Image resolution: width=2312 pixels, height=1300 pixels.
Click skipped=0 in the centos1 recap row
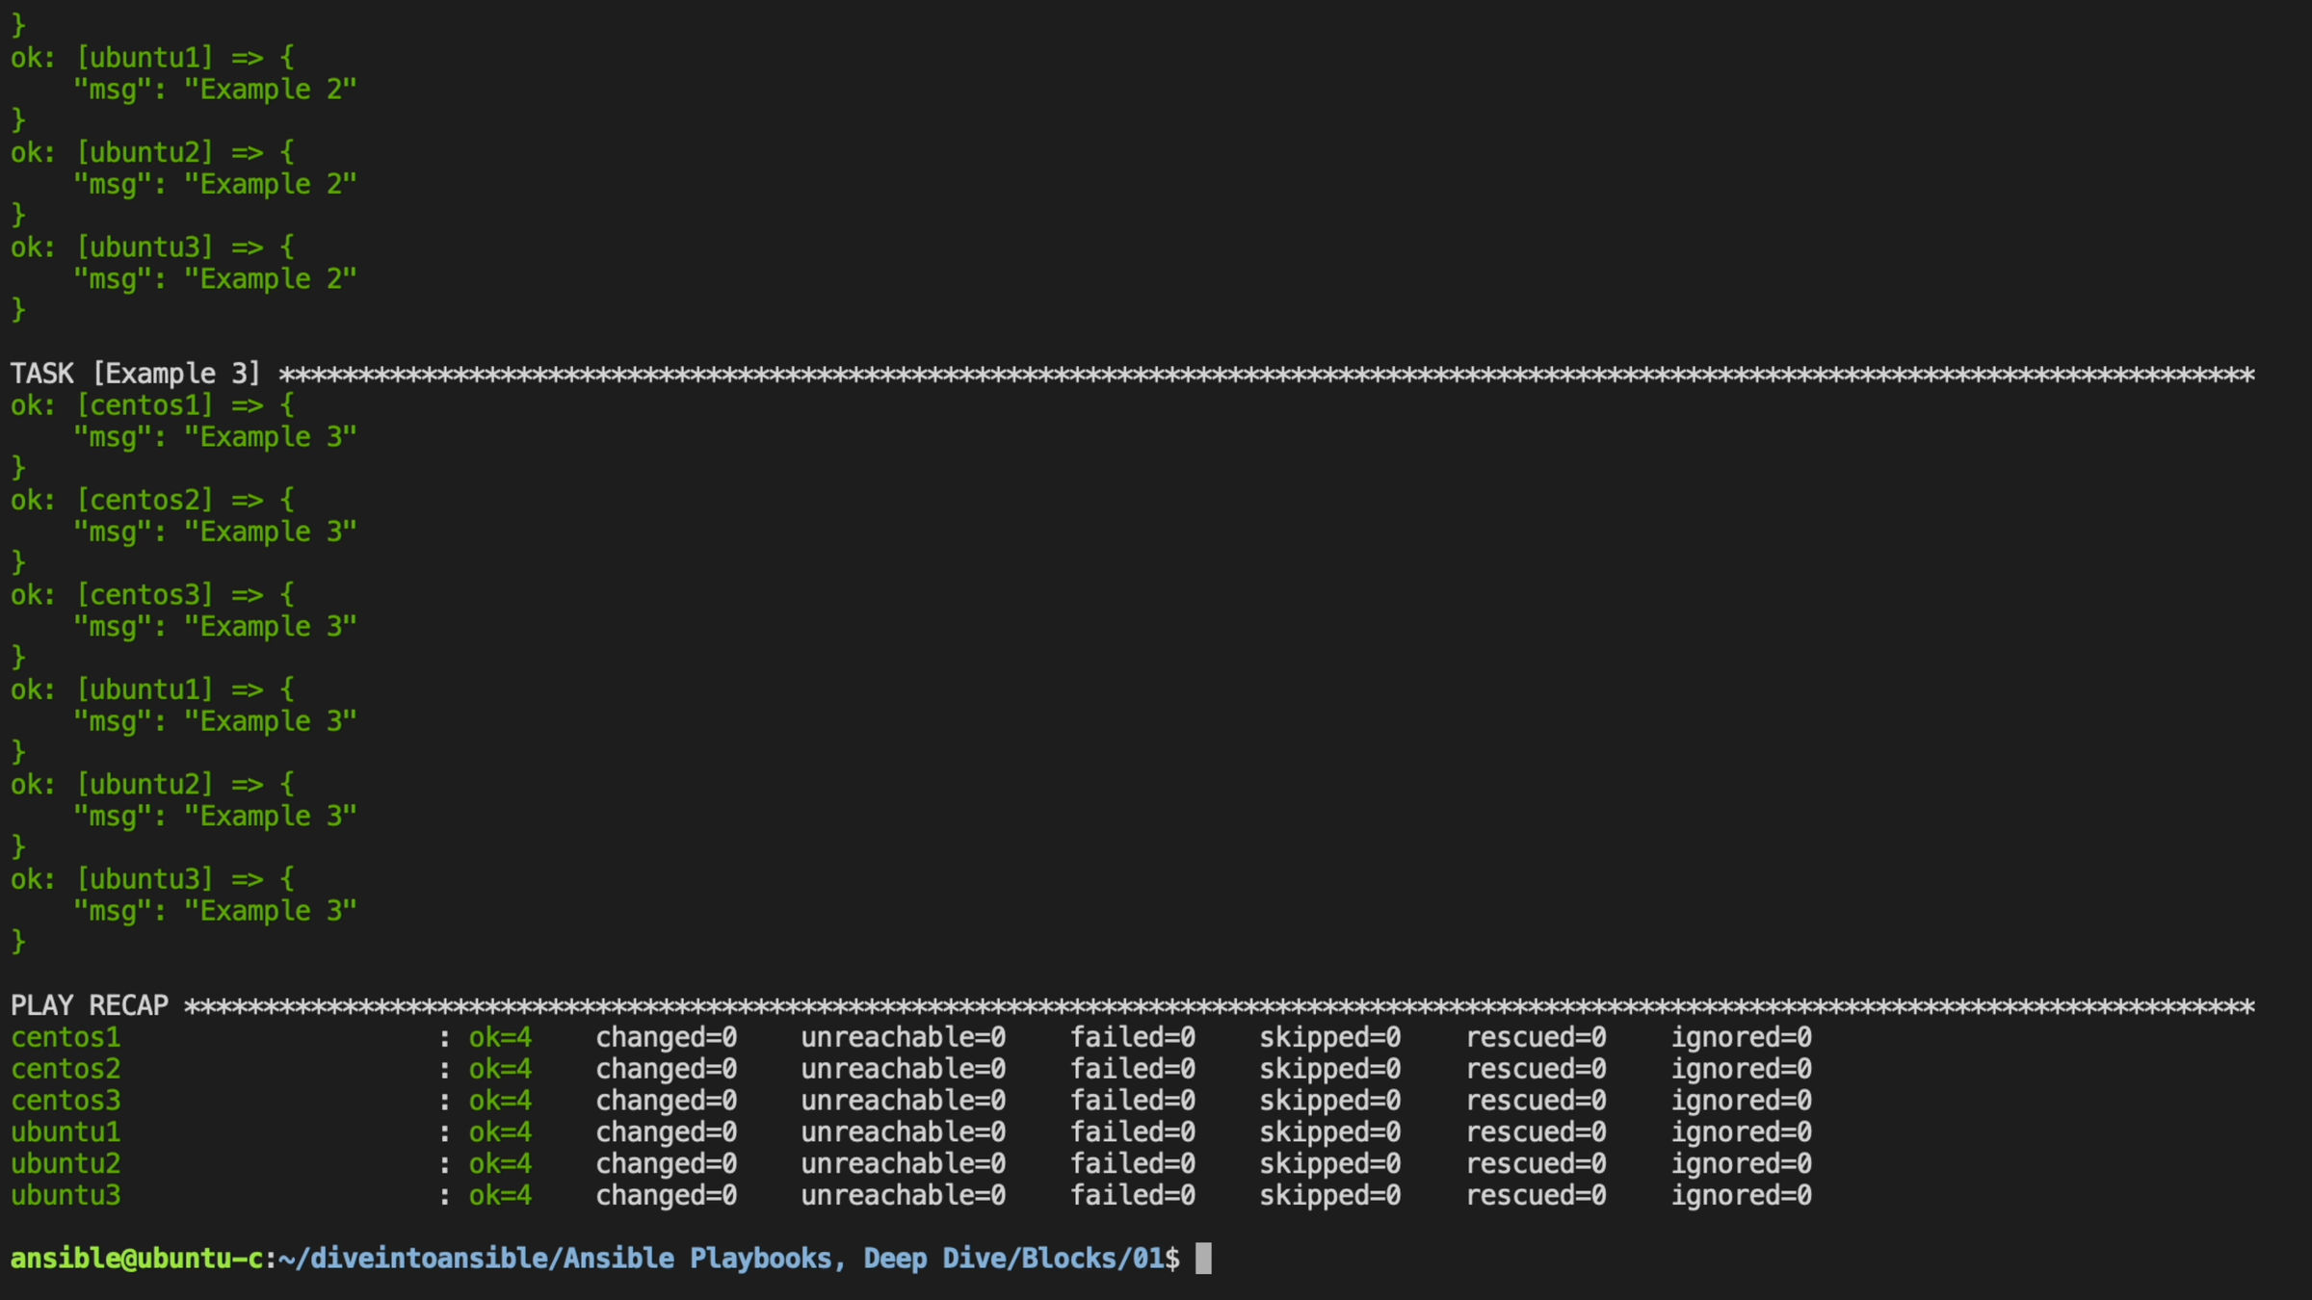(1329, 1037)
